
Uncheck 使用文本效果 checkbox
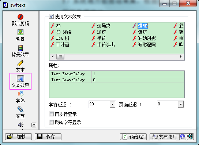[x=52, y=16]
